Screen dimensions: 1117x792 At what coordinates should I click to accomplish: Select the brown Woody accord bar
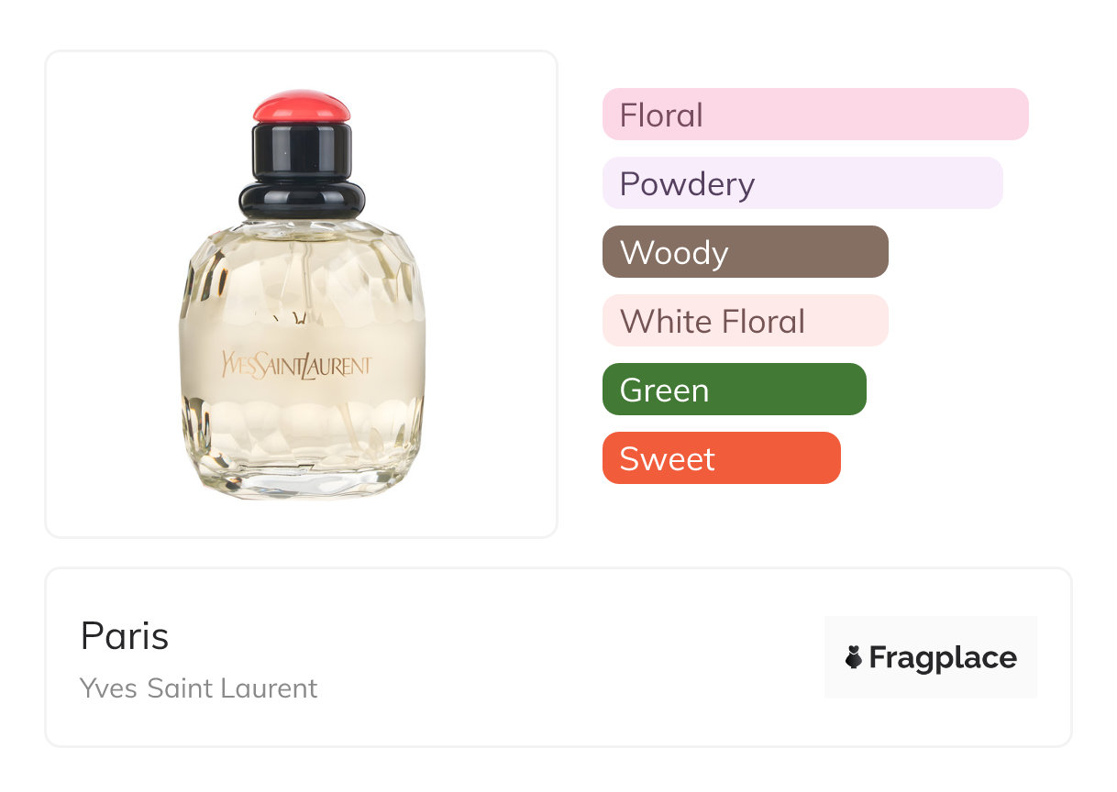click(746, 252)
